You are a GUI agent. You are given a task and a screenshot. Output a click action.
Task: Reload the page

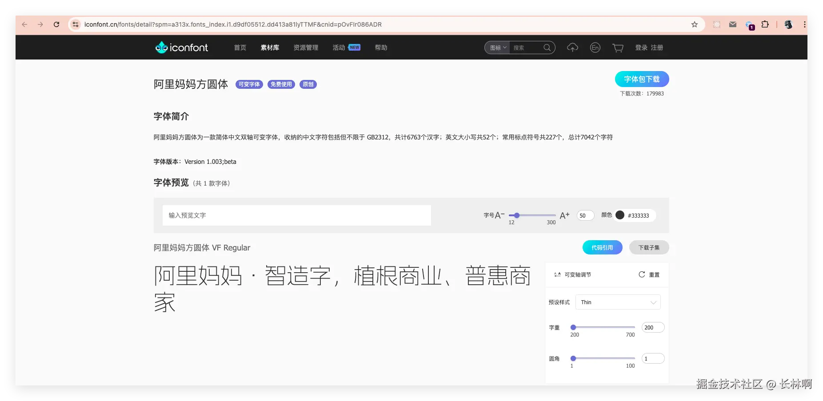(x=56, y=24)
